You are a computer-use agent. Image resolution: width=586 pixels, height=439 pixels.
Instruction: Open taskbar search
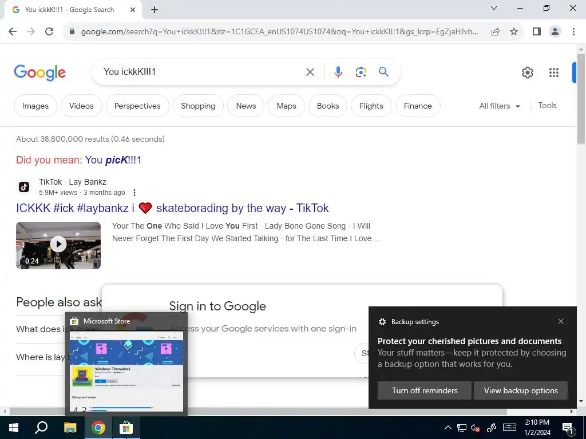coord(41,428)
